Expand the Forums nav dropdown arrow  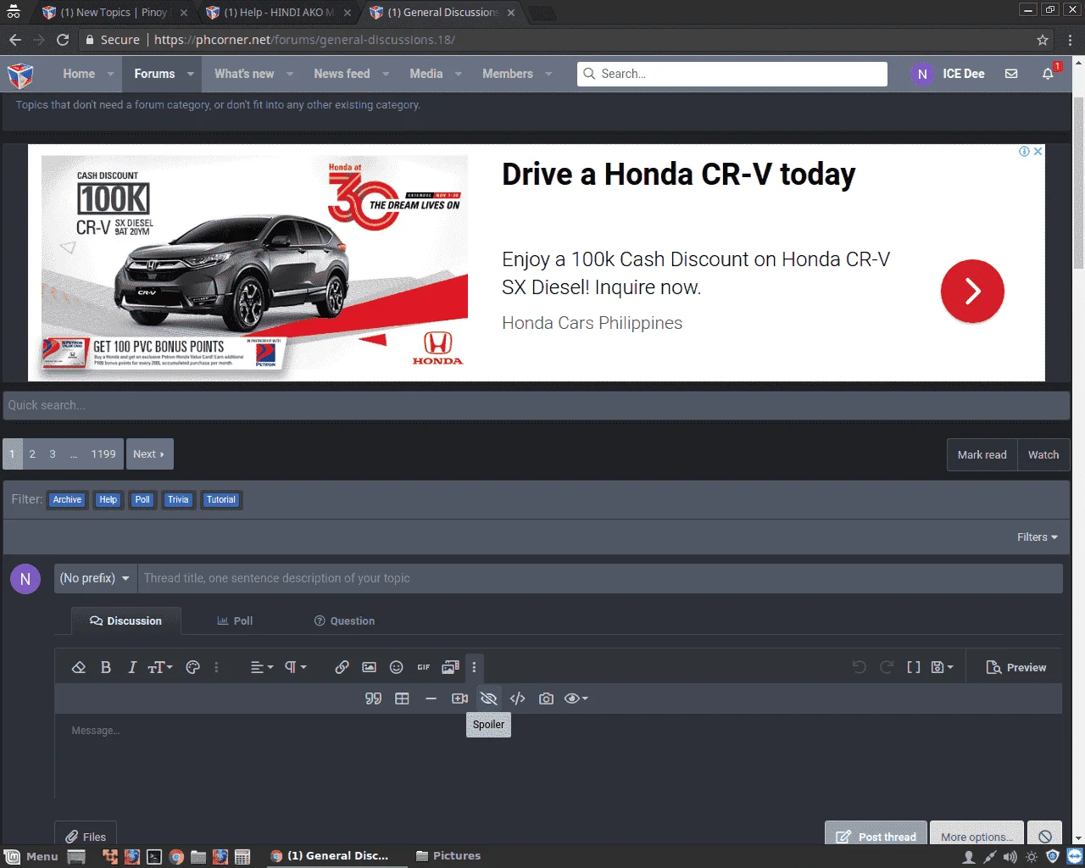pos(191,74)
